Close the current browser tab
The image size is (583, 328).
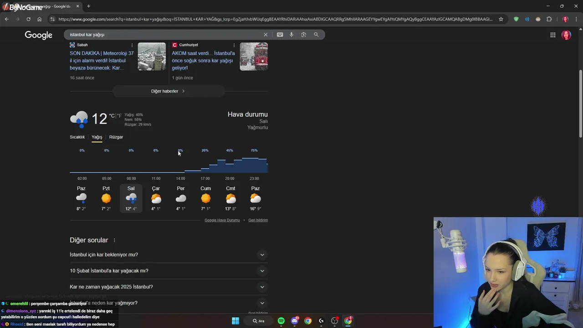78,6
